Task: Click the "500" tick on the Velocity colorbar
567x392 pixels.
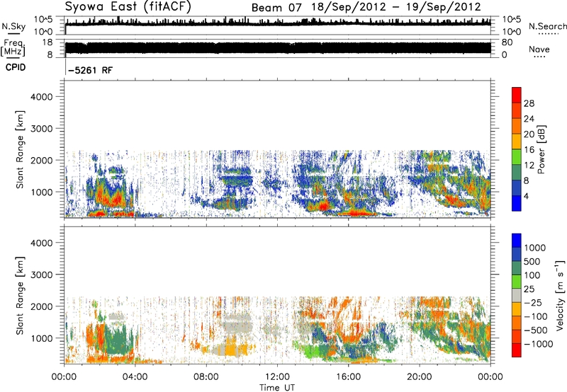Action: tap(531, 262)
